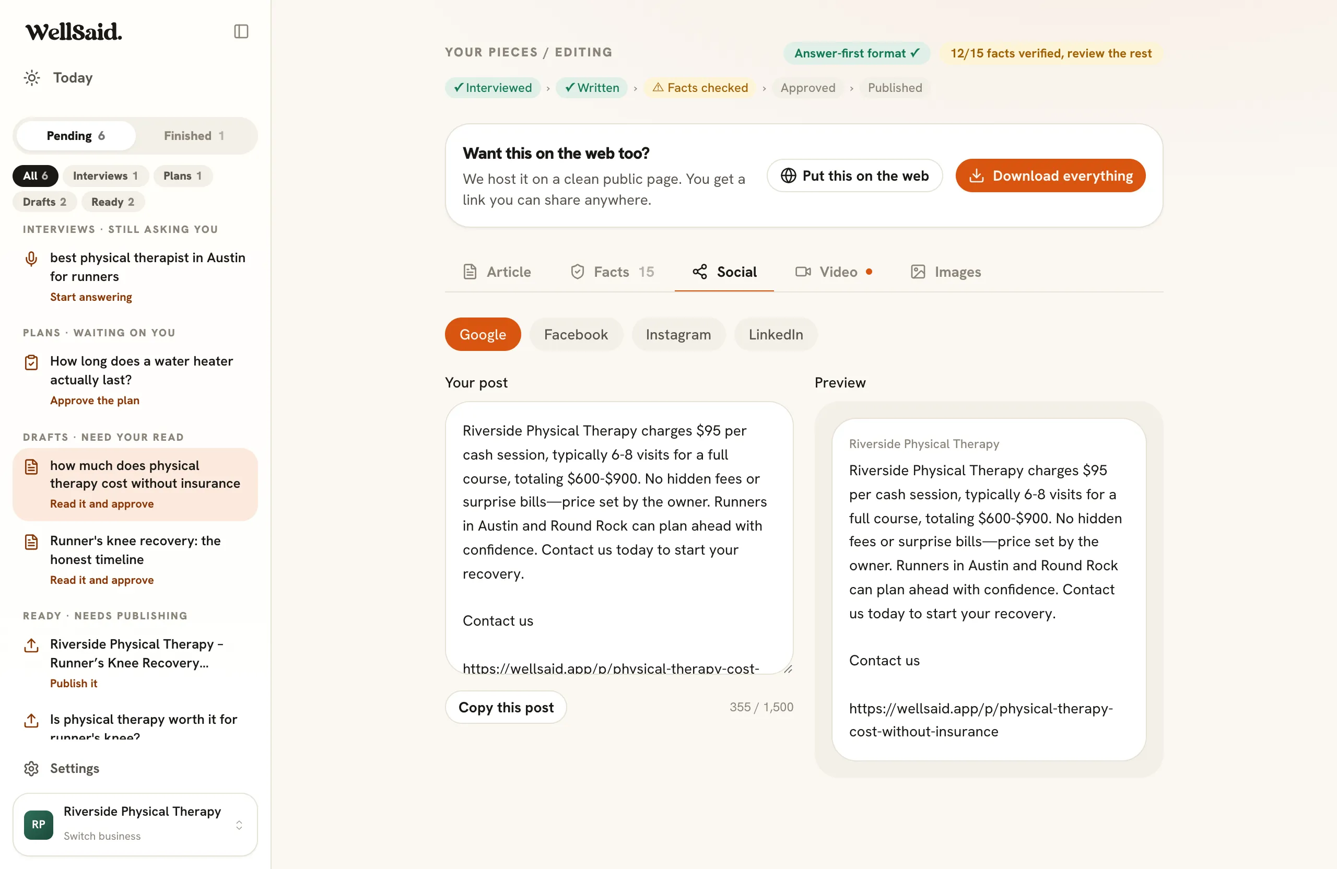Switch to Pending list
Viewport: 1337px width, 869px height.
coord(76,136)
